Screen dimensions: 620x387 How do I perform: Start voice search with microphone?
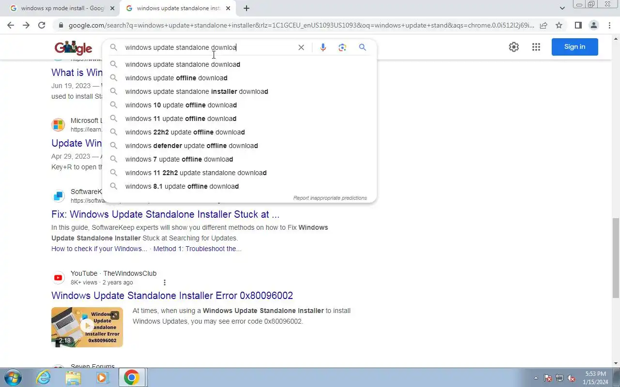[323, 47]
